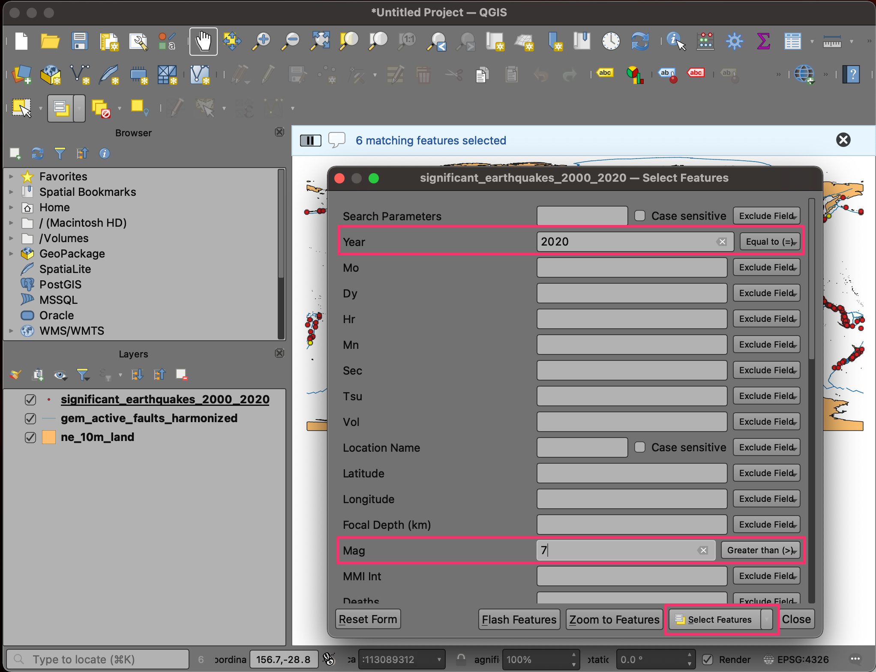Open the Data Source Manager icon
The width and height of the screenshot is (876, 672).
click(21, 75)
